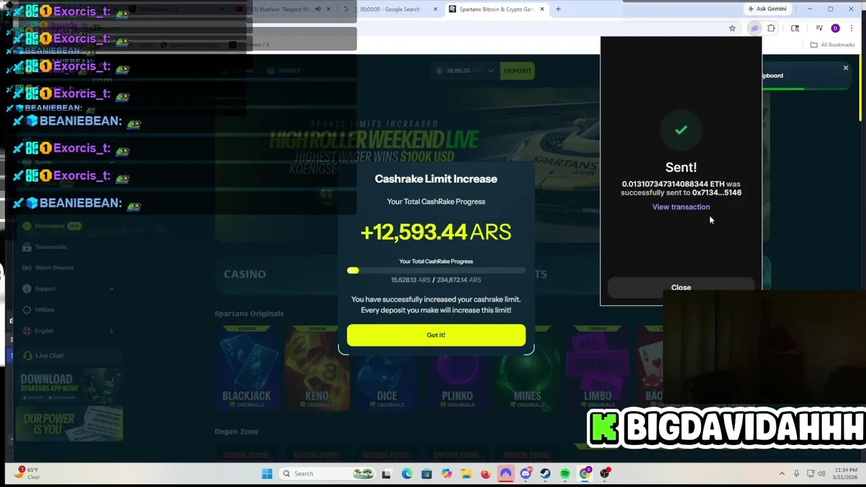The width and height of the screenshot is (866, 487).
Task: Click the Got it! button
Action: [436, 335]
